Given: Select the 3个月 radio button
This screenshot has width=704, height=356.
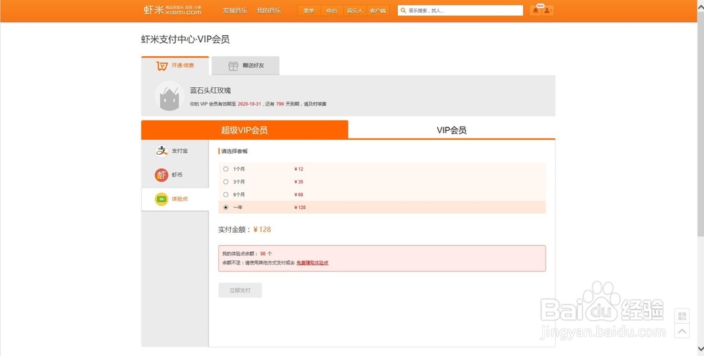Looking at the screenshot, I should (x=226, y=182).
